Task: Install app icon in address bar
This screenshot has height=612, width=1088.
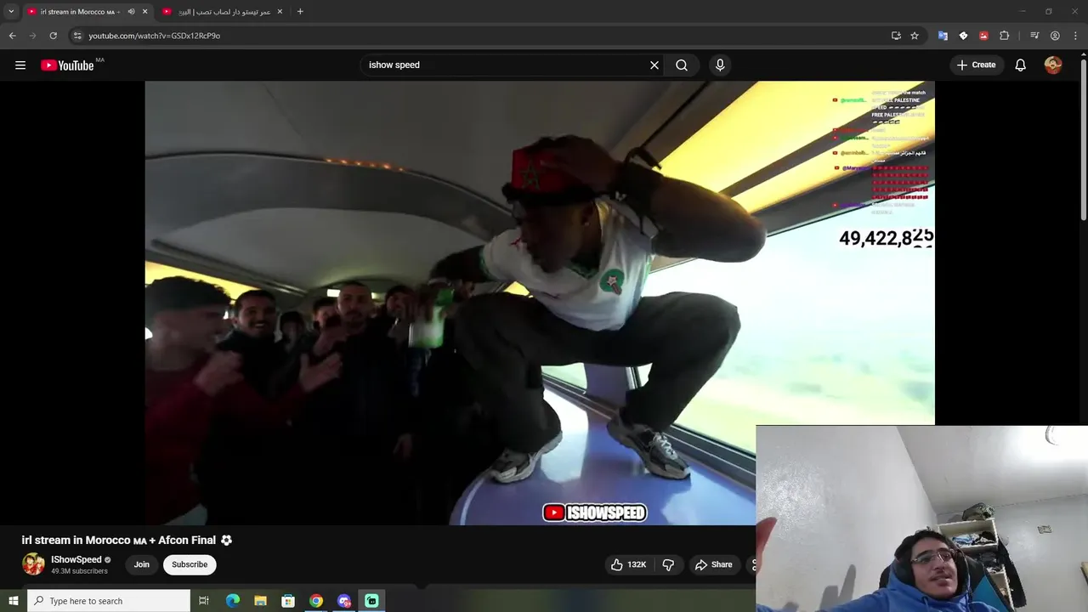Action: click(x=896, y=36)
